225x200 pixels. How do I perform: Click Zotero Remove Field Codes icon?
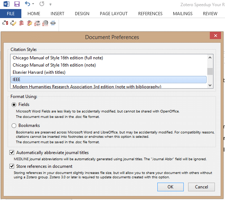coord(53,23)
